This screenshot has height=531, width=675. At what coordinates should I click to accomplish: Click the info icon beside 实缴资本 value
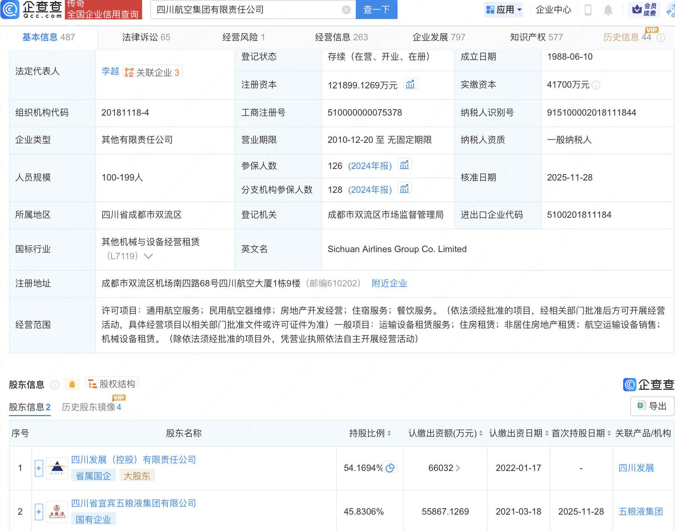596,85
